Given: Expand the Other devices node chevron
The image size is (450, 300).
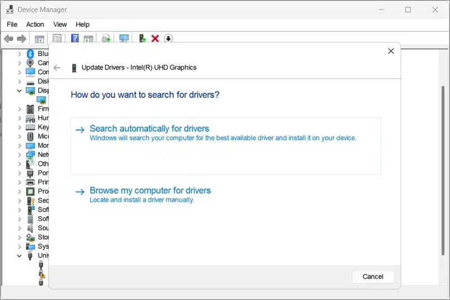Looking at the screenshot, I should (19, 164).
